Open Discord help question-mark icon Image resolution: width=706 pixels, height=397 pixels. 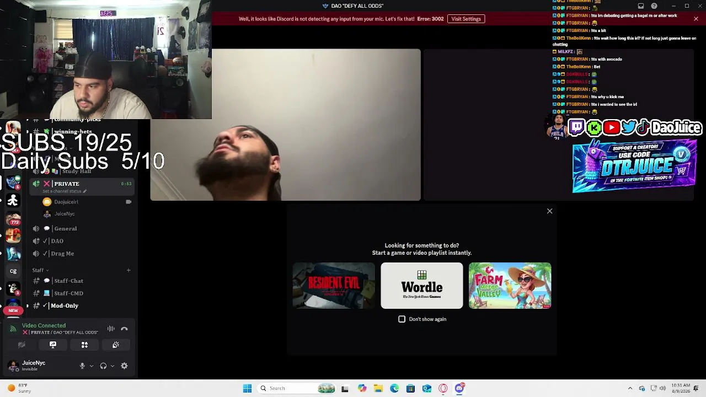coord(654,6)
